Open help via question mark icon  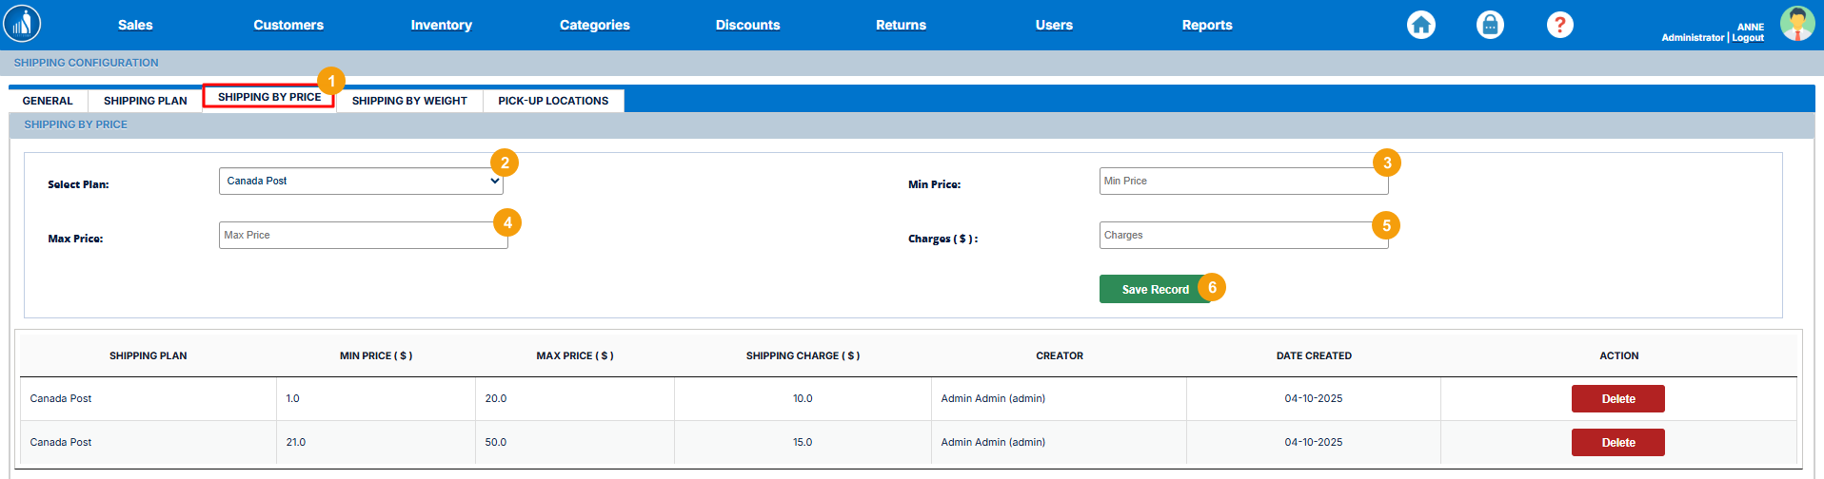pos(1559,25)
